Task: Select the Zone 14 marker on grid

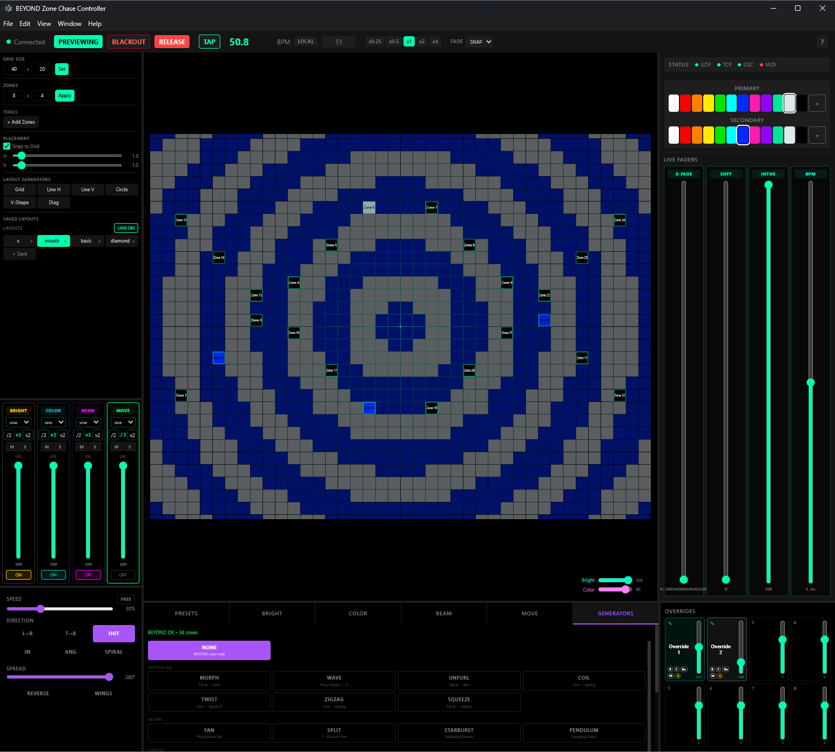Action: click(219, 258)
